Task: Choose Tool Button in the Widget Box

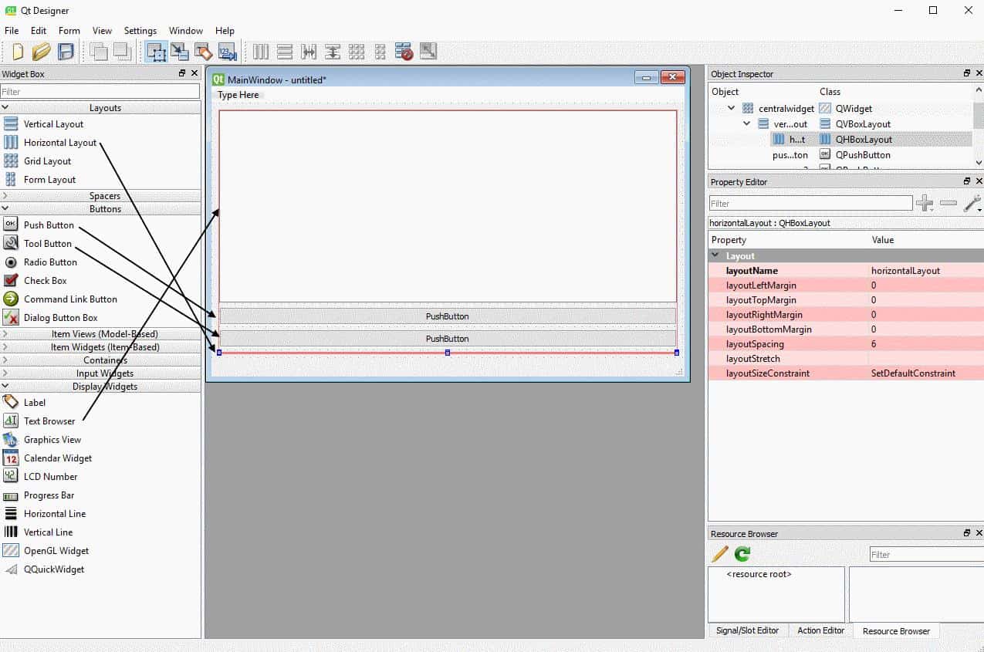Action: [48, 244]
